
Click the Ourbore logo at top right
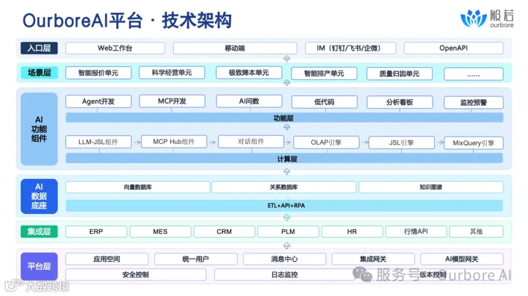[x=487, y=18]
